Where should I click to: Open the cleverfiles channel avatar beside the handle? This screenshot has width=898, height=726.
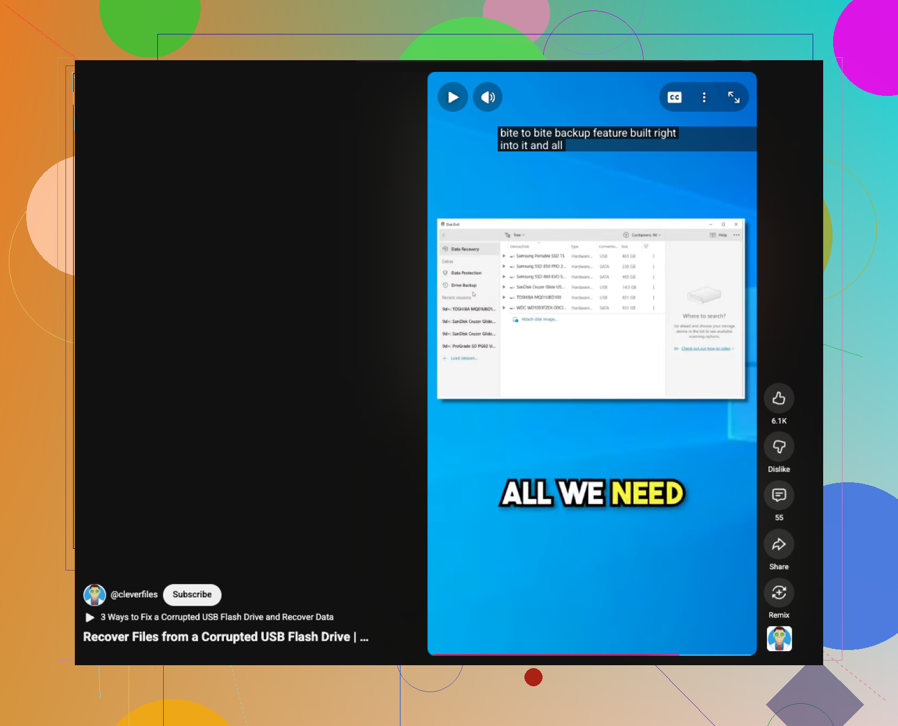(x=95, y=595)
